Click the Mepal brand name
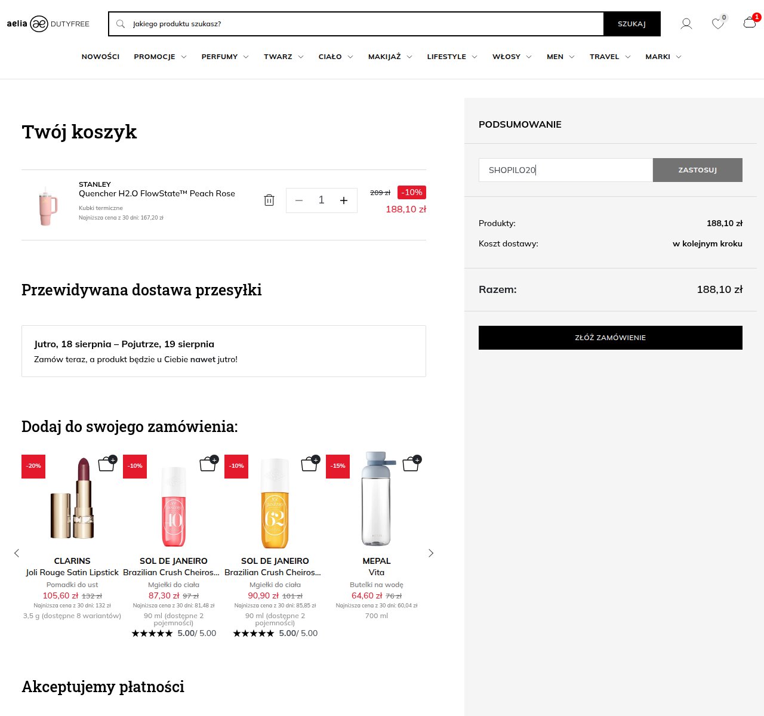Screen dimensions: 764x716 (377, 561)
